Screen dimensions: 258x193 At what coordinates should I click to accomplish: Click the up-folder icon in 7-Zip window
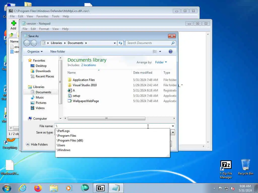coord(12,35)
